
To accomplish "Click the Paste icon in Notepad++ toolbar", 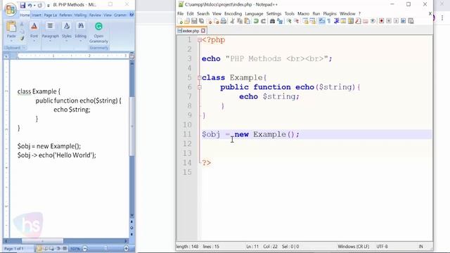I will pos(247,21).
